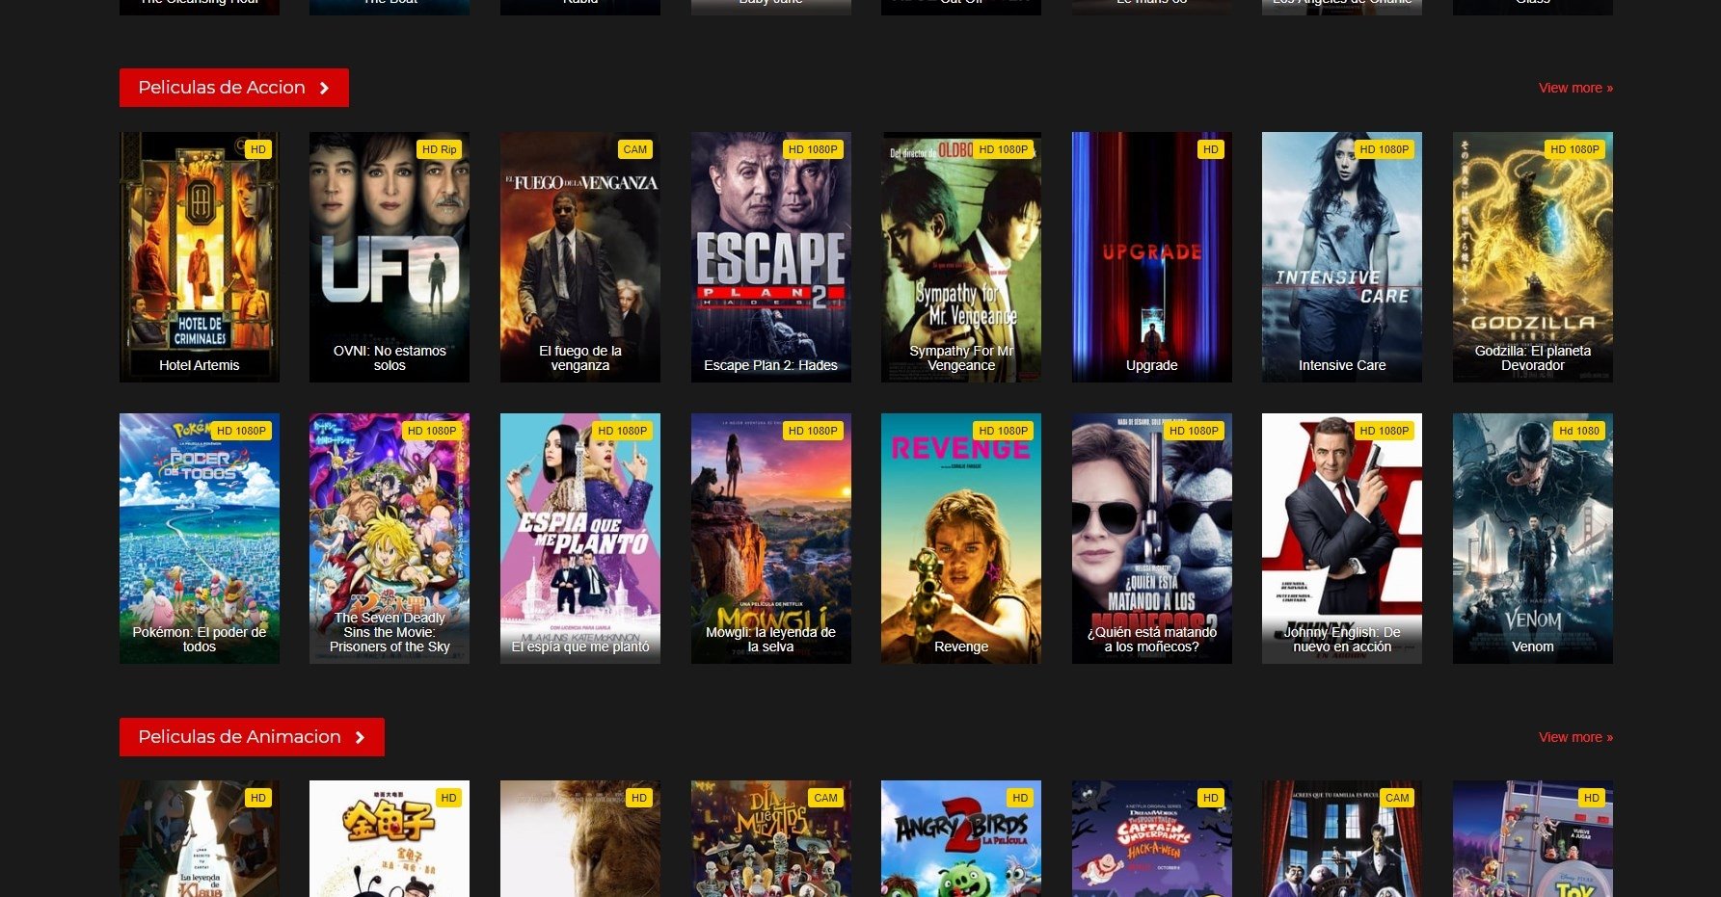Image resolution: width=1721 pixels, height=897 pixels.
Task: Open the Upgrade movie poster
Action: [1152, 257]
